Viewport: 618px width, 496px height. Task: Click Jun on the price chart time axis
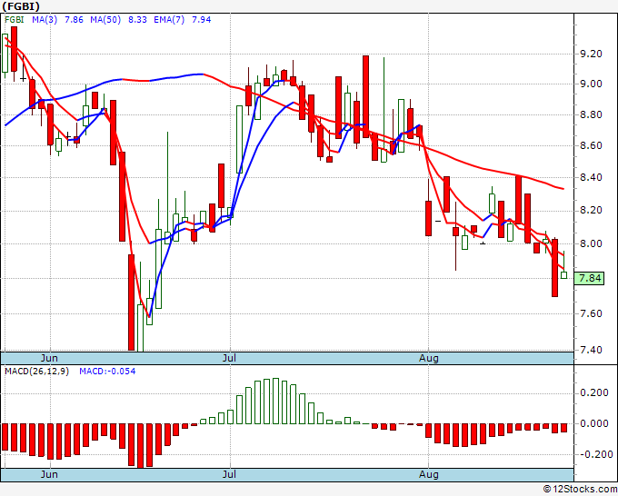[x=49, y=358]
